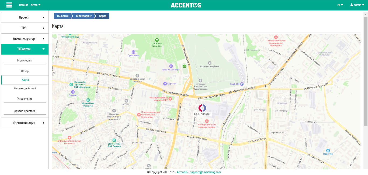The image size is (368, 175).
Task: Open the Default - demo project dropdown
Action: (30, 5)
